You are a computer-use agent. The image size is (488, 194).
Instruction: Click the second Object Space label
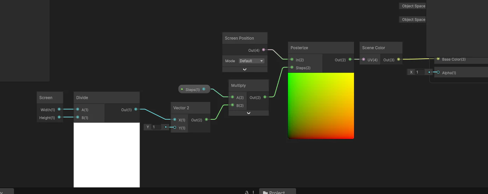(413, 19)
